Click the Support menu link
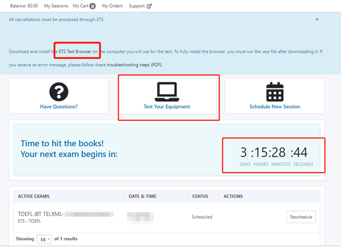 click(x=137, y=6)
